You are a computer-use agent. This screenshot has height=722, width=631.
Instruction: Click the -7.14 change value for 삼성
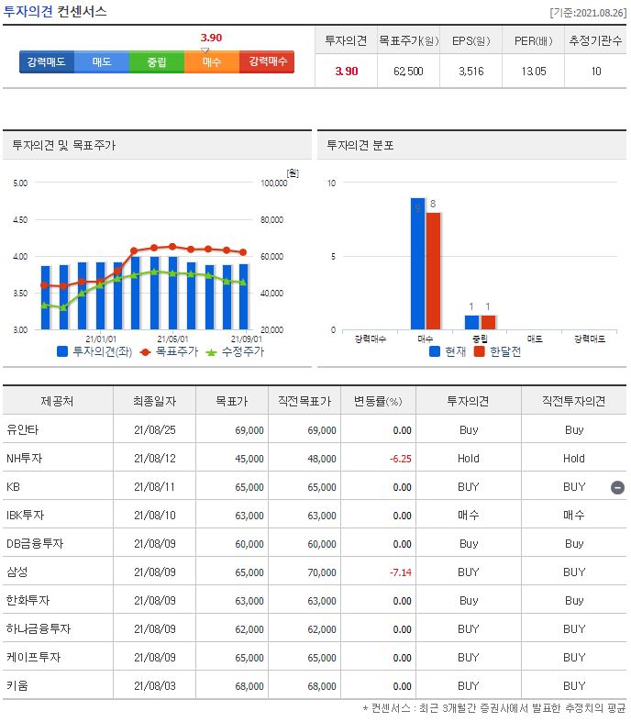pyautogui.click(x=401, y=572)
